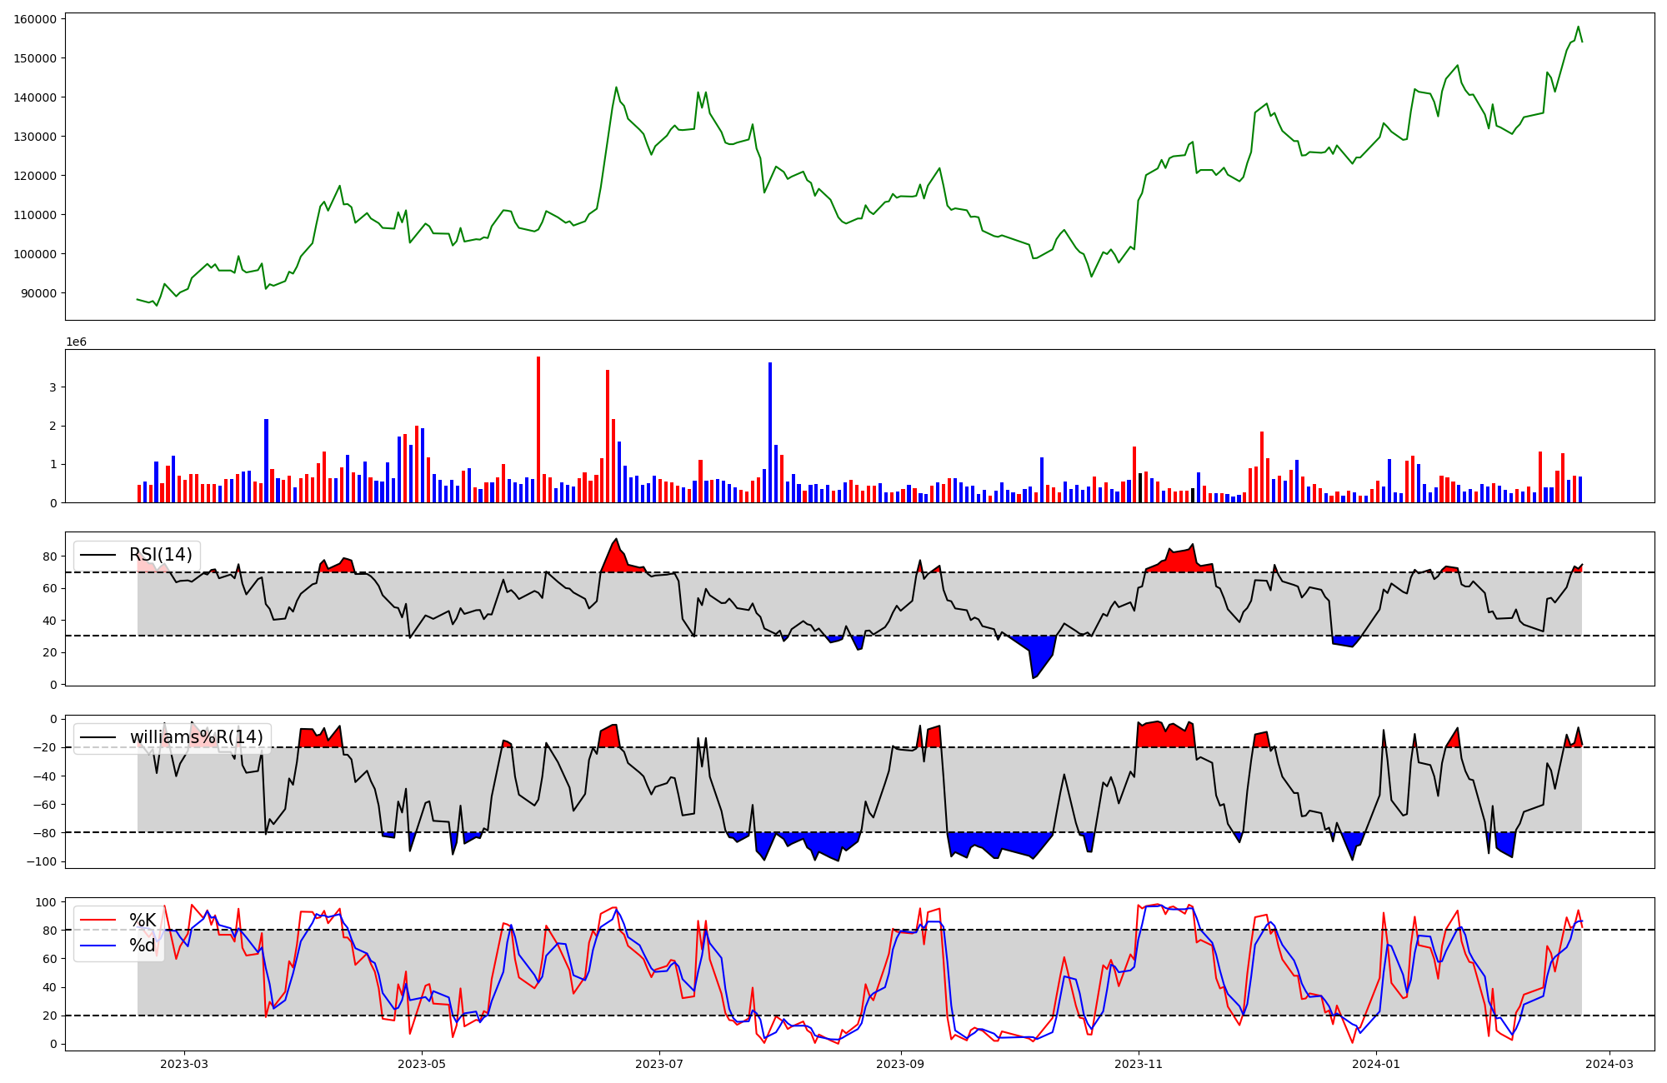Click the 160000 price axis tick label

(35, 19)
